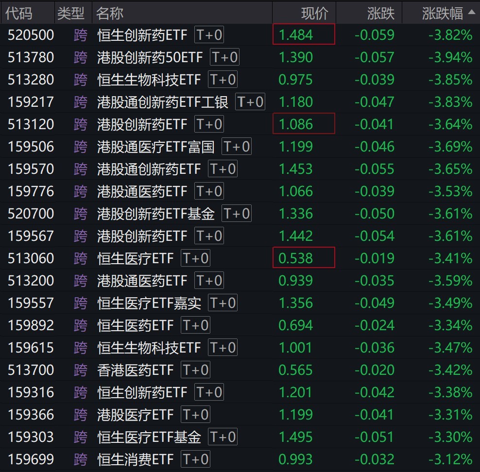480x472 pixels.
Task: Click price 0.993
Action: pyautogui.click(x=296, y=459)
